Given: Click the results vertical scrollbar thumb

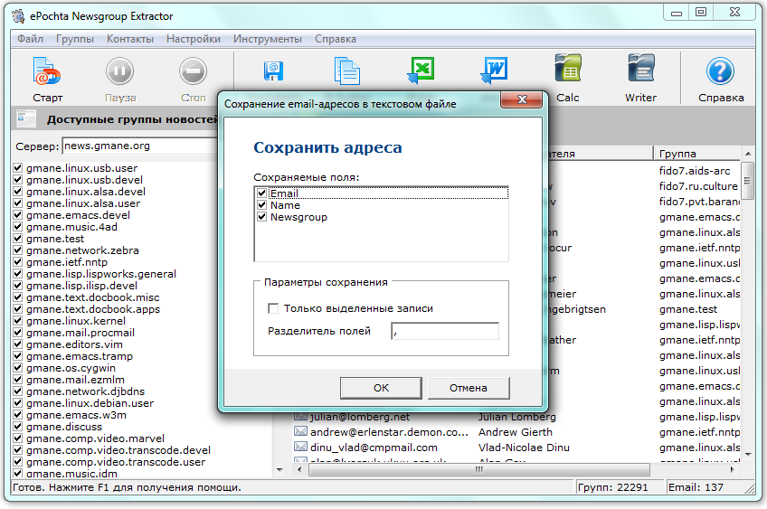Looking at the screenshot, I should (x=747, y=182).
